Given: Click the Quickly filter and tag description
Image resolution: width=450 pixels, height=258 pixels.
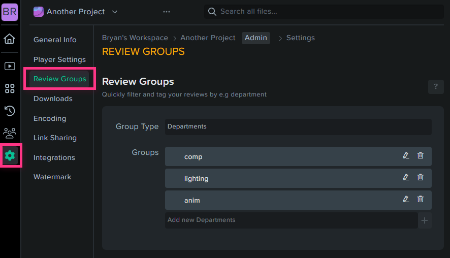Looking at the screenshot, I should [184, 94].
